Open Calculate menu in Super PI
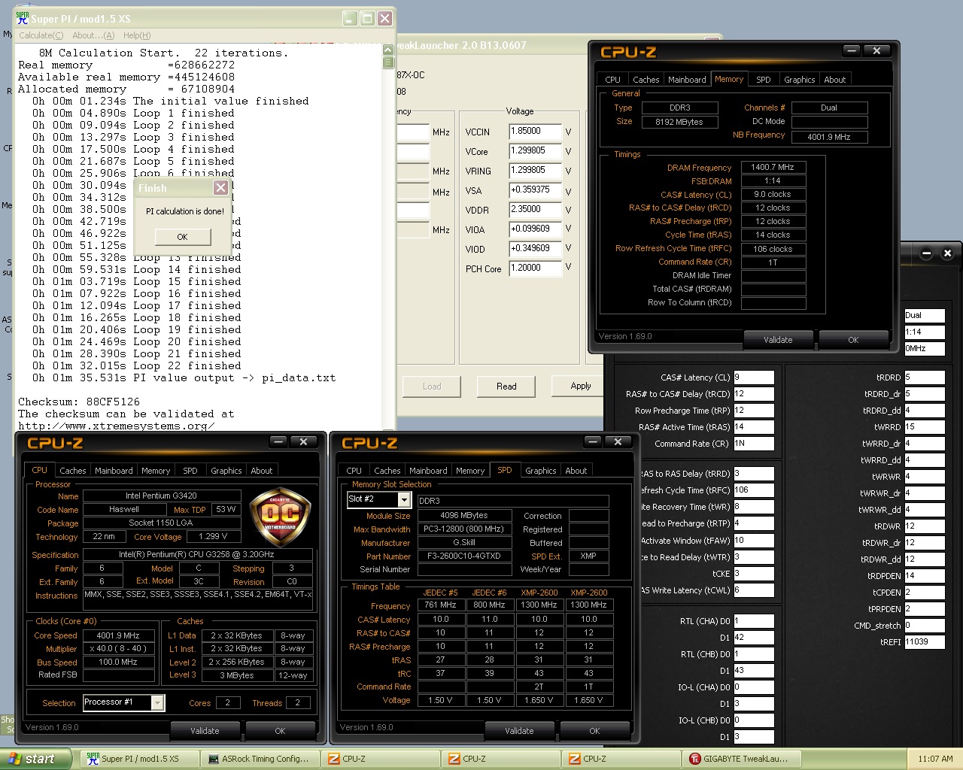The width and height of the screenshot is (963, 770). coord(41,35)
